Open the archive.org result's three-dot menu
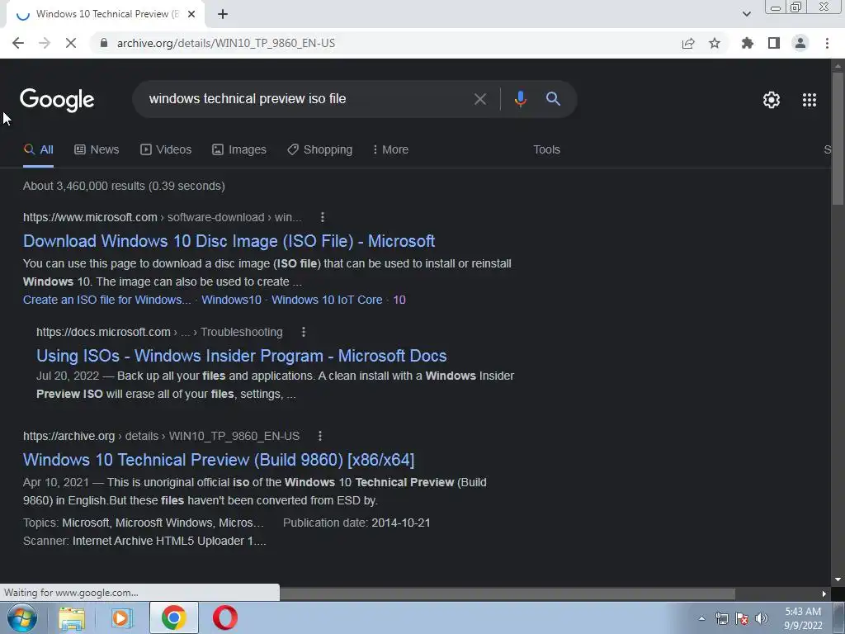 tap(319, 436)
